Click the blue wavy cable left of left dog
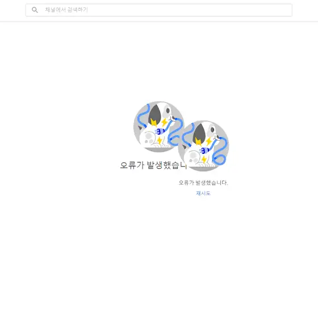 click(x=143, y=116)
